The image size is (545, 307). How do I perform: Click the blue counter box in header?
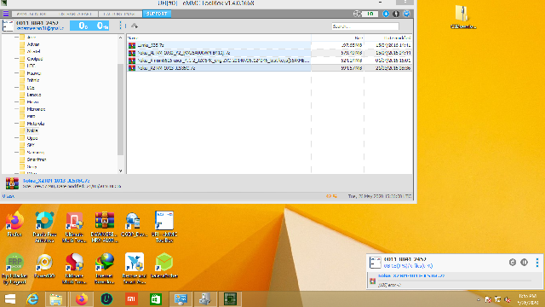click(x=89, y=26)
